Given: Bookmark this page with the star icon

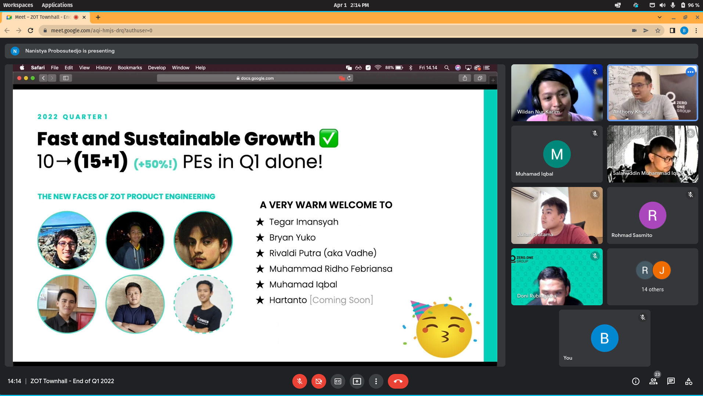Looking at the screenshot, I should 658,30.
